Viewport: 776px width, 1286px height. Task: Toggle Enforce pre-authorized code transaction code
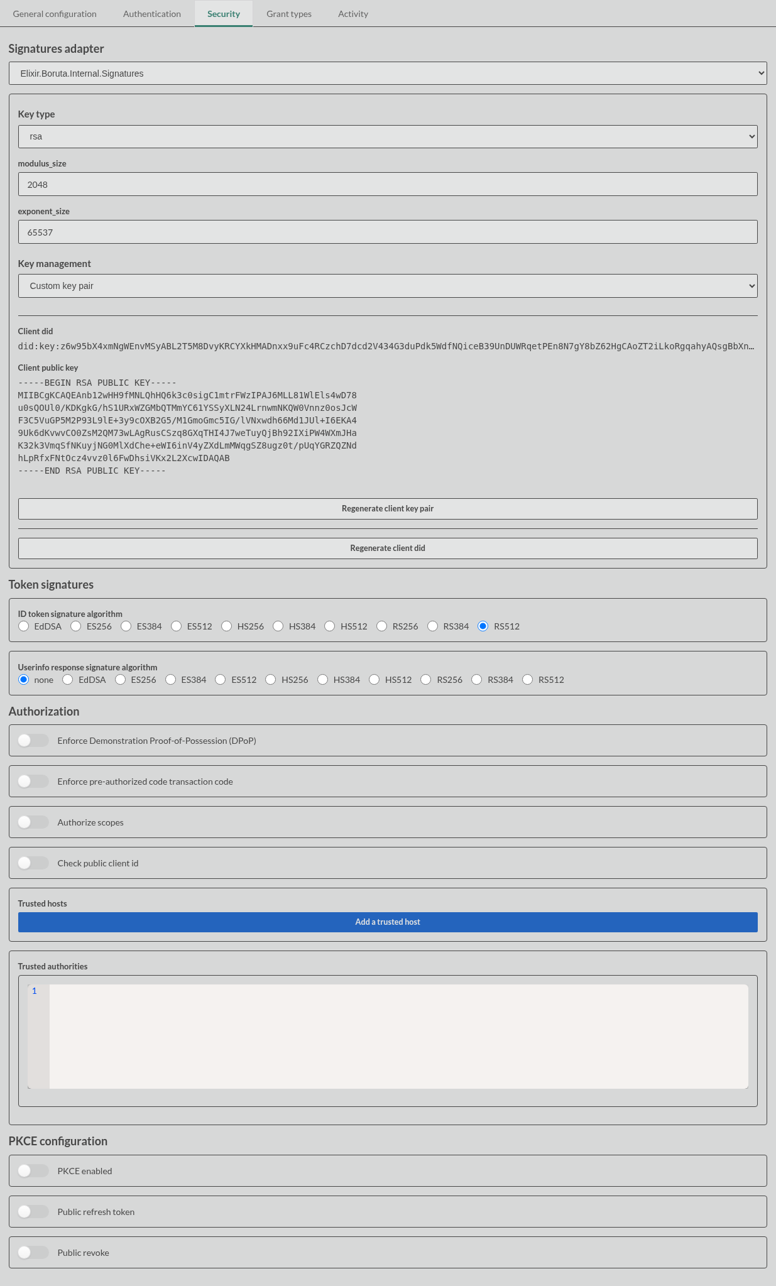pos(33,782)
